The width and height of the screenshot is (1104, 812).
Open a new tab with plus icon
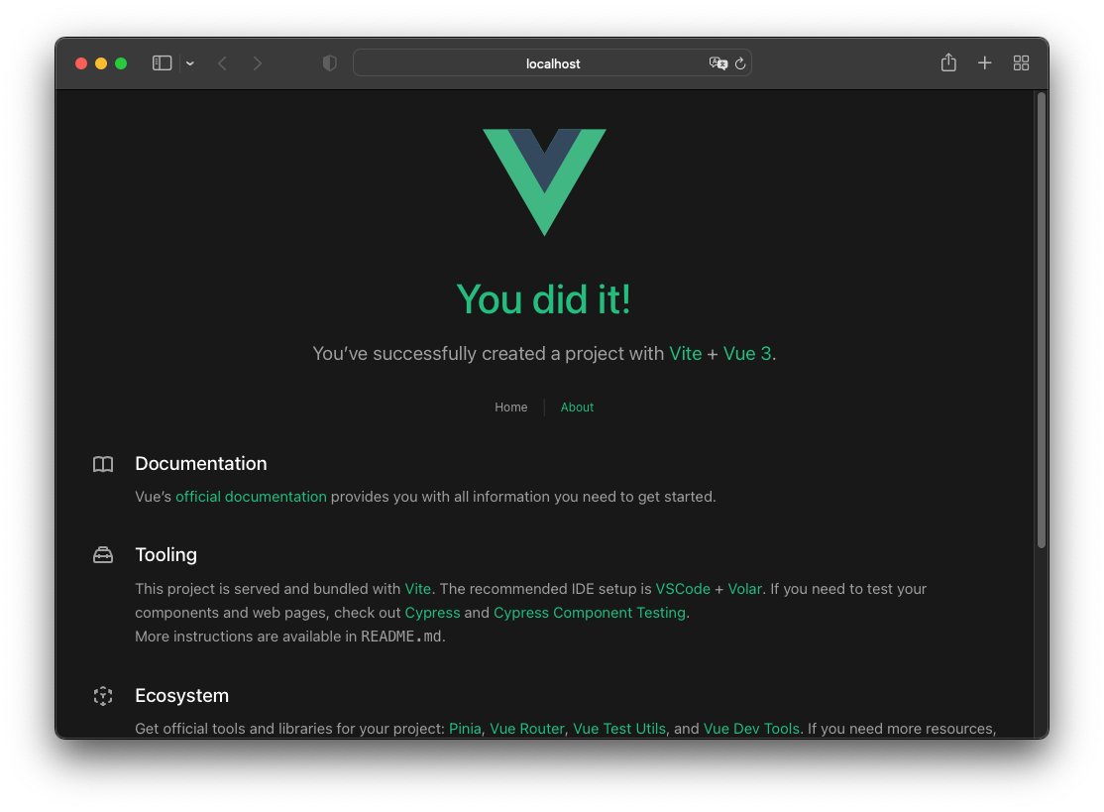[x=984, y=63]
